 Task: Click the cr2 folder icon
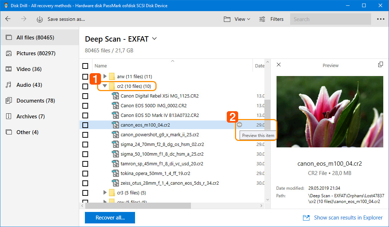(x=112, y=86)
